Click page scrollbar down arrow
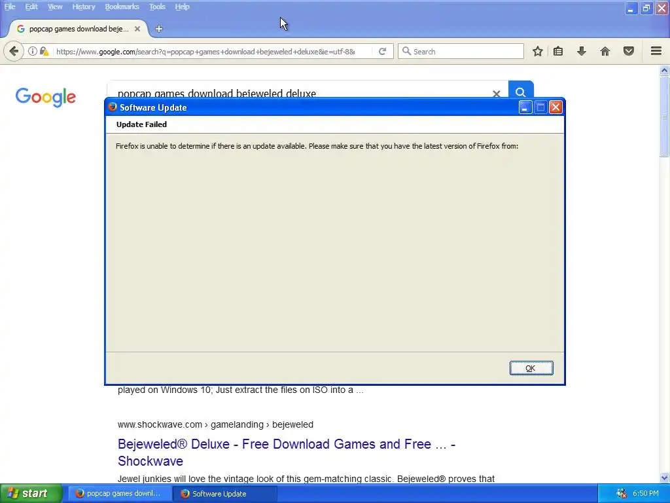The width and height of the screenshot is (670, 503). click(x=664, y=477)
